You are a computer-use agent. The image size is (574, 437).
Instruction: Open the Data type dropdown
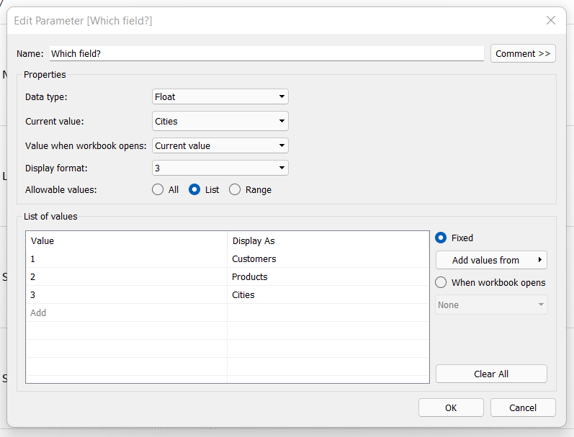(220, 96)
